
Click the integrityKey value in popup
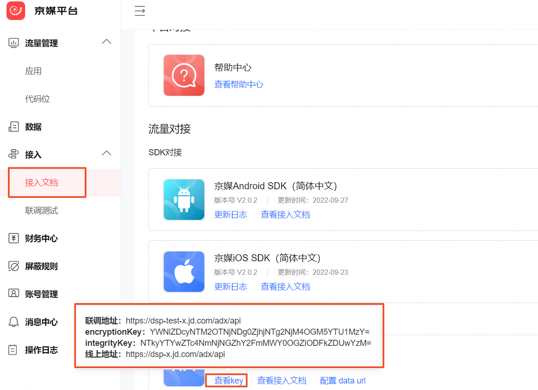coord(256,343)
